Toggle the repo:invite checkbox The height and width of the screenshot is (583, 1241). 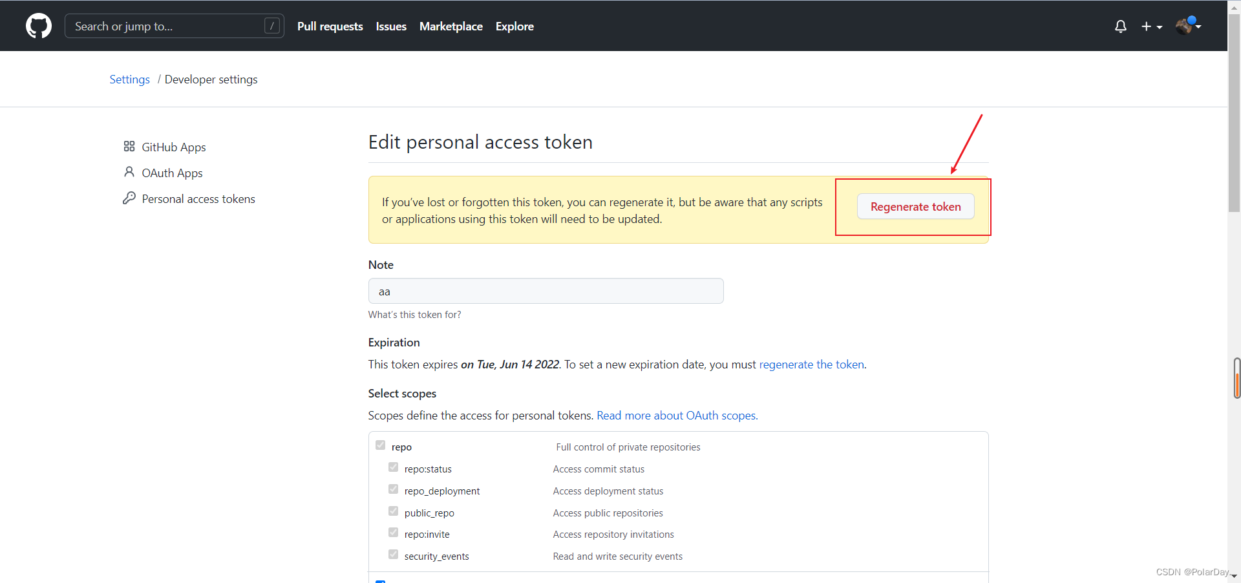point(393,533)
